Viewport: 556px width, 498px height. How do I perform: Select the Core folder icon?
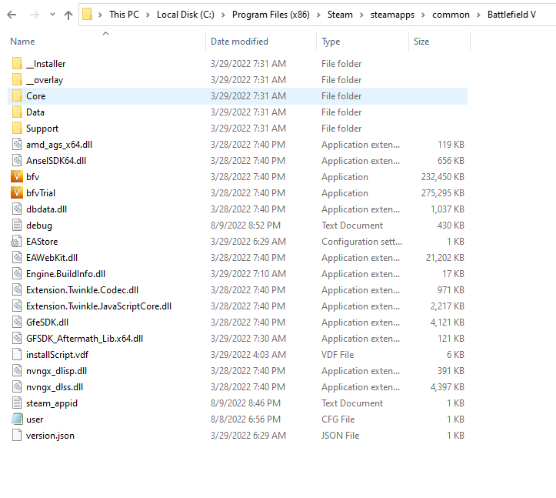17,96
